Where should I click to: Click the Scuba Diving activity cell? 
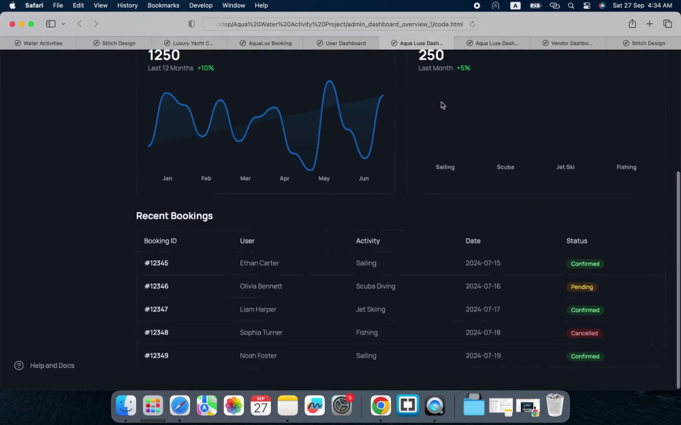pos(376,286)
